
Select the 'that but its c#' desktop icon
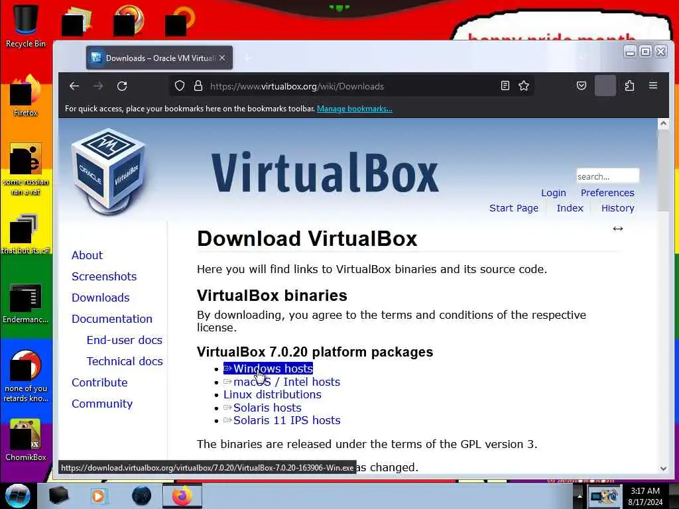click(x=26, y=234)
